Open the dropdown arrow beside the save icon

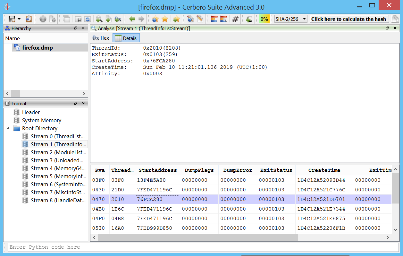[19, 19]
